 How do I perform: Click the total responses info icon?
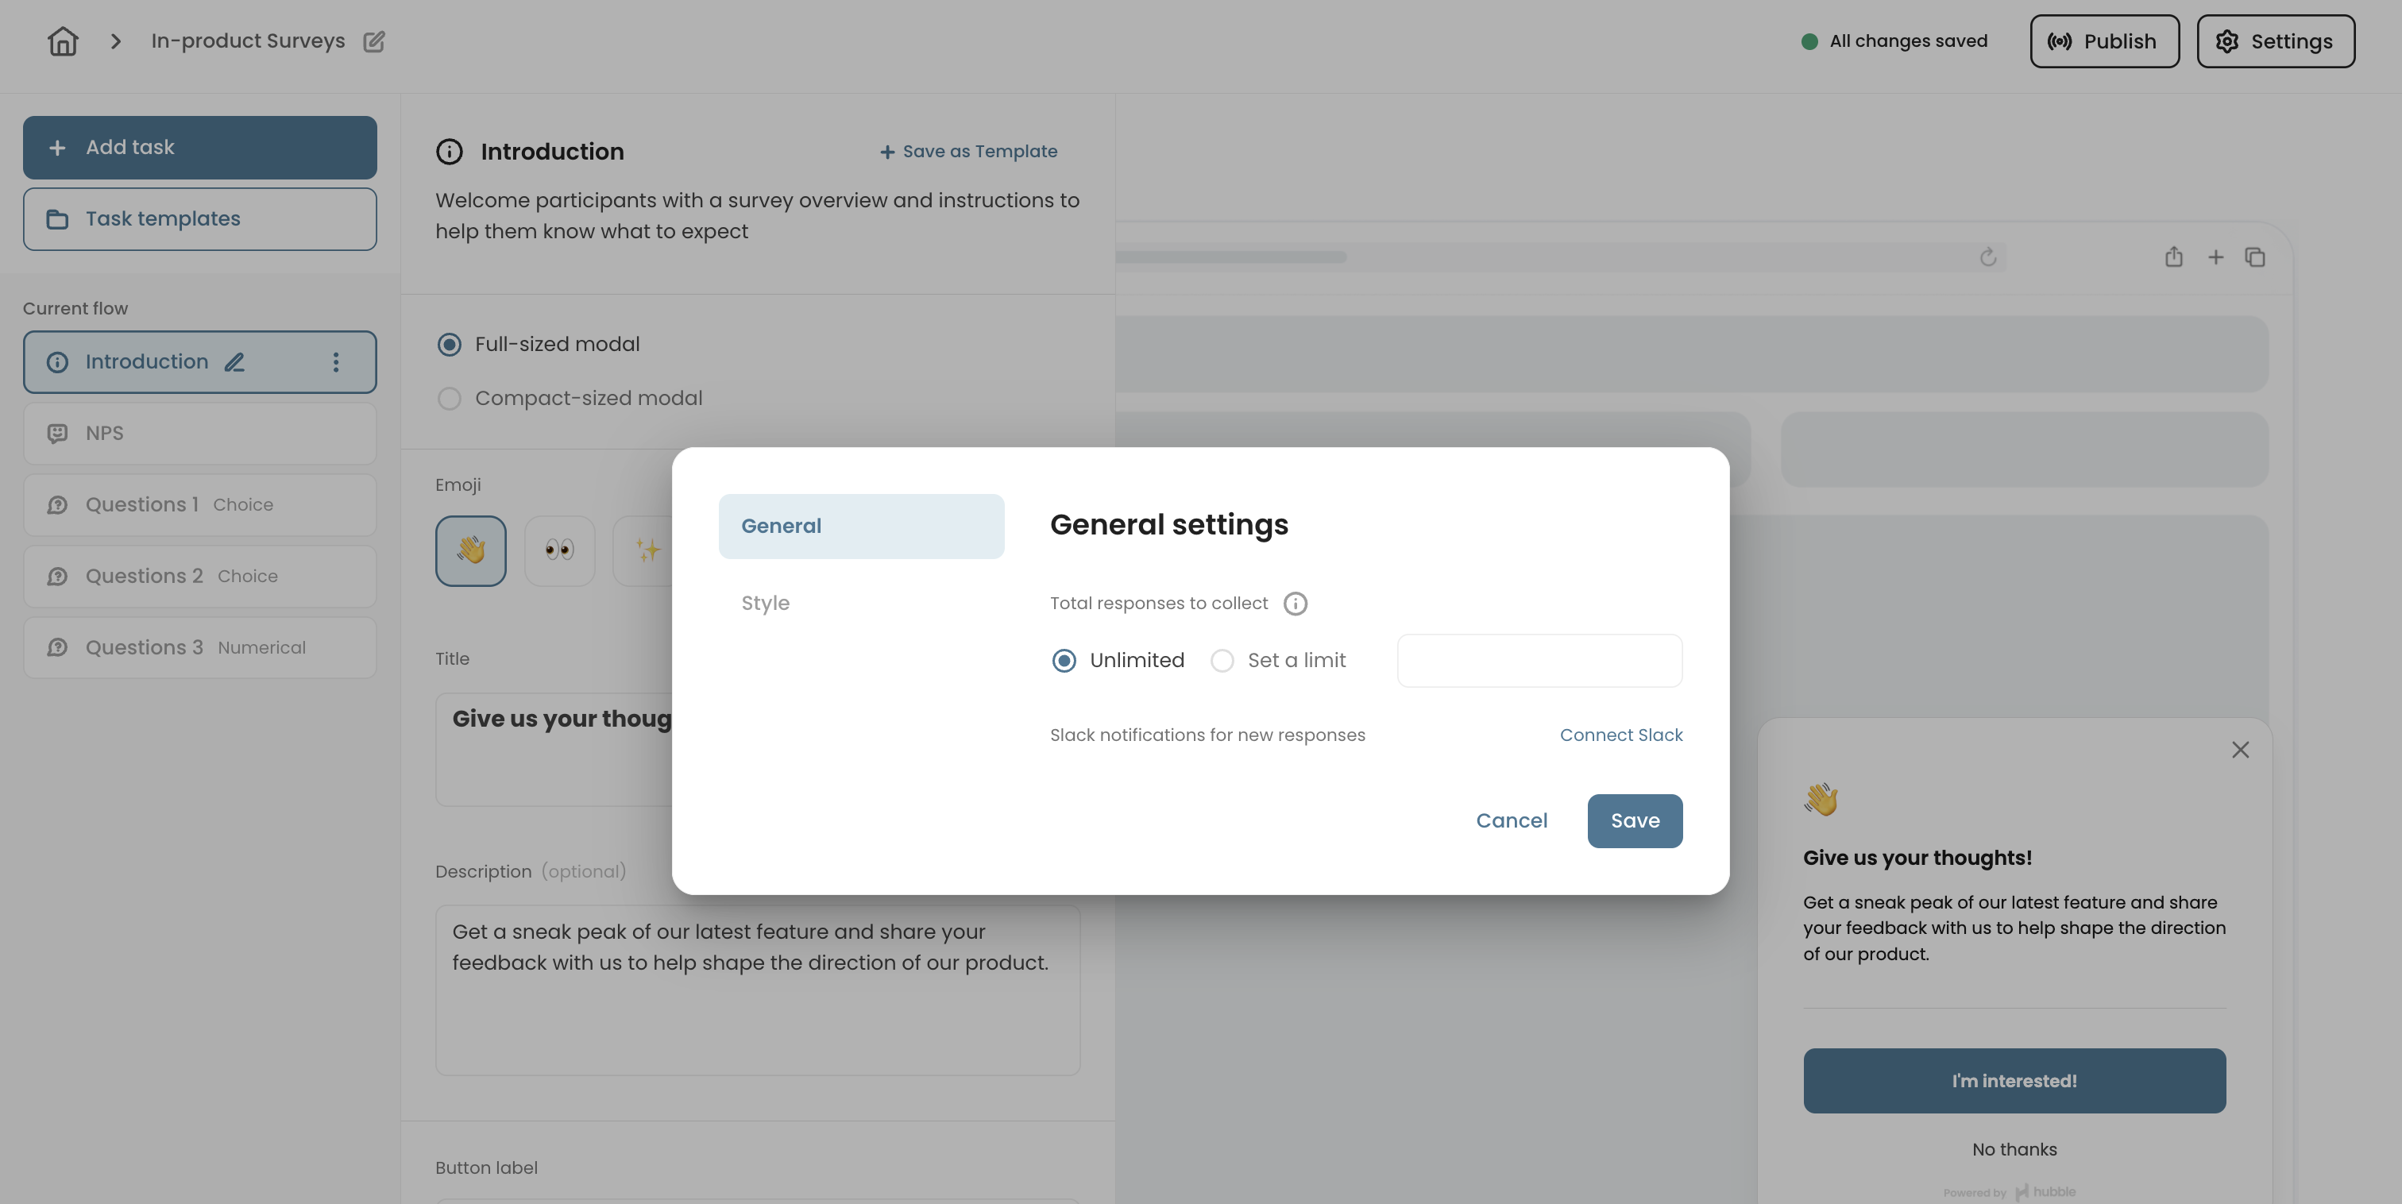pyautogui.click(x=1296, y=604)
